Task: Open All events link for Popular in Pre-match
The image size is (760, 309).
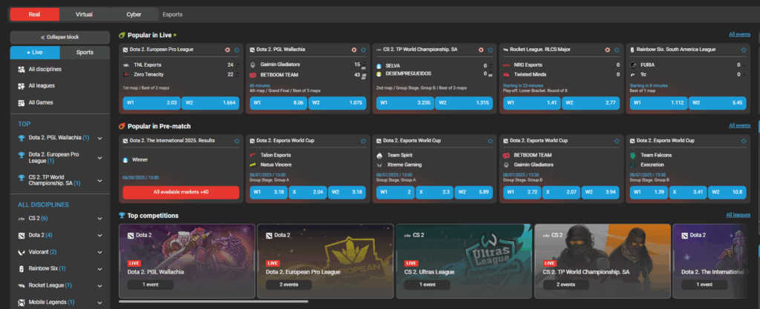Action: click(739, 125)
